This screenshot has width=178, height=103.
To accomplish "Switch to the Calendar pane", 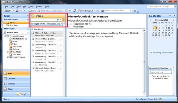I will pyautogui.click(x=16, y=79).
